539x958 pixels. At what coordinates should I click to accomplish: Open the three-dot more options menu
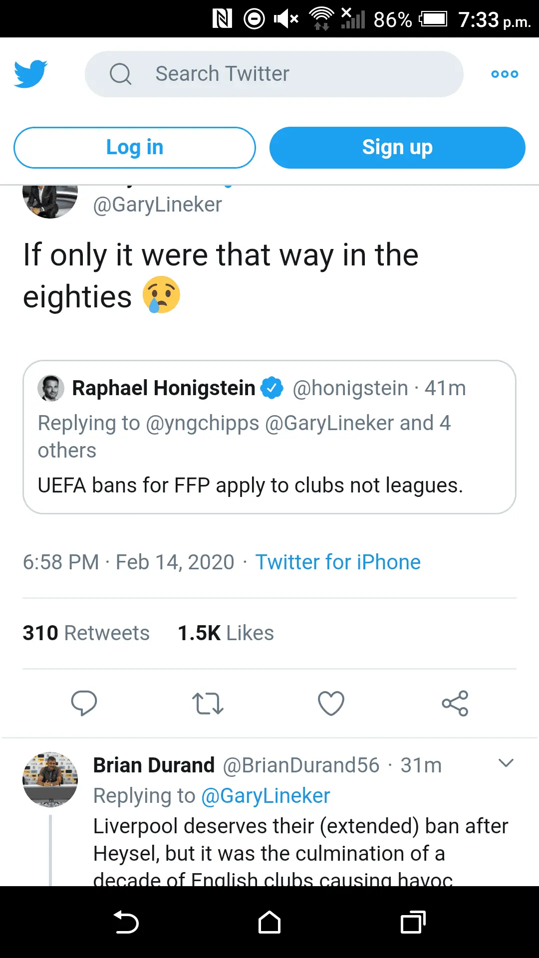505,74
